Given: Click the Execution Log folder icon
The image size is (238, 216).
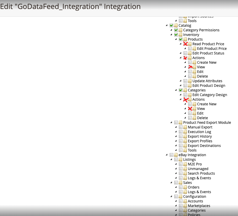Looking at the screenshot, I should (x=185, y=132).
